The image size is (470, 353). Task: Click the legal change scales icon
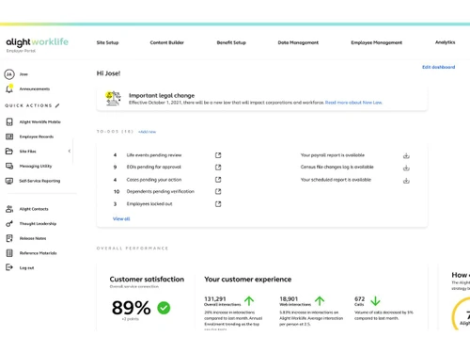113,98
